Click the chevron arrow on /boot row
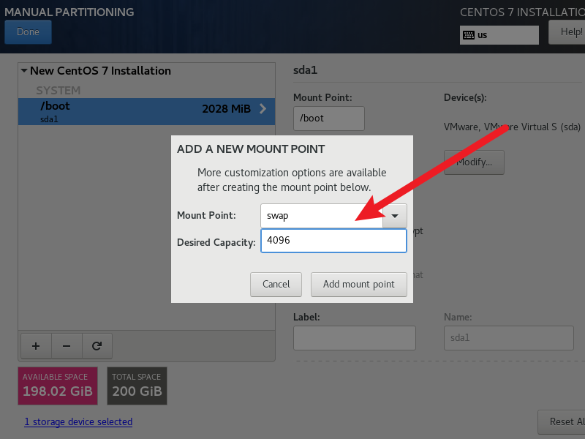The image size is (585, 439). [263, 108]
